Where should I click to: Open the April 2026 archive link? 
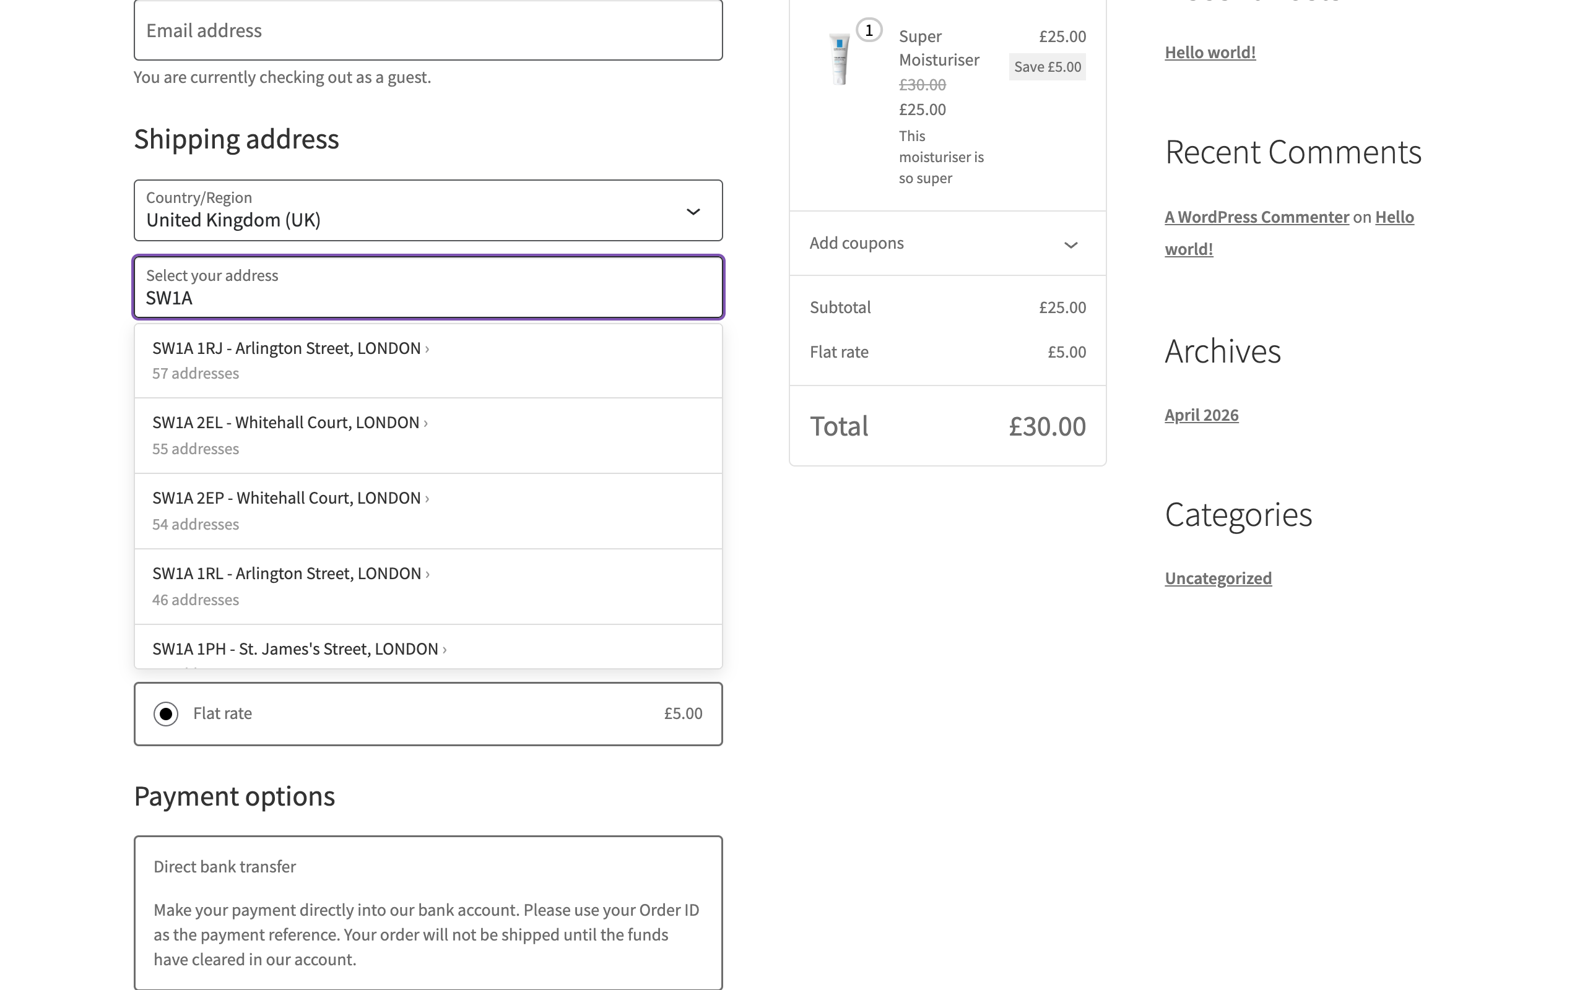click(1201, 415)
